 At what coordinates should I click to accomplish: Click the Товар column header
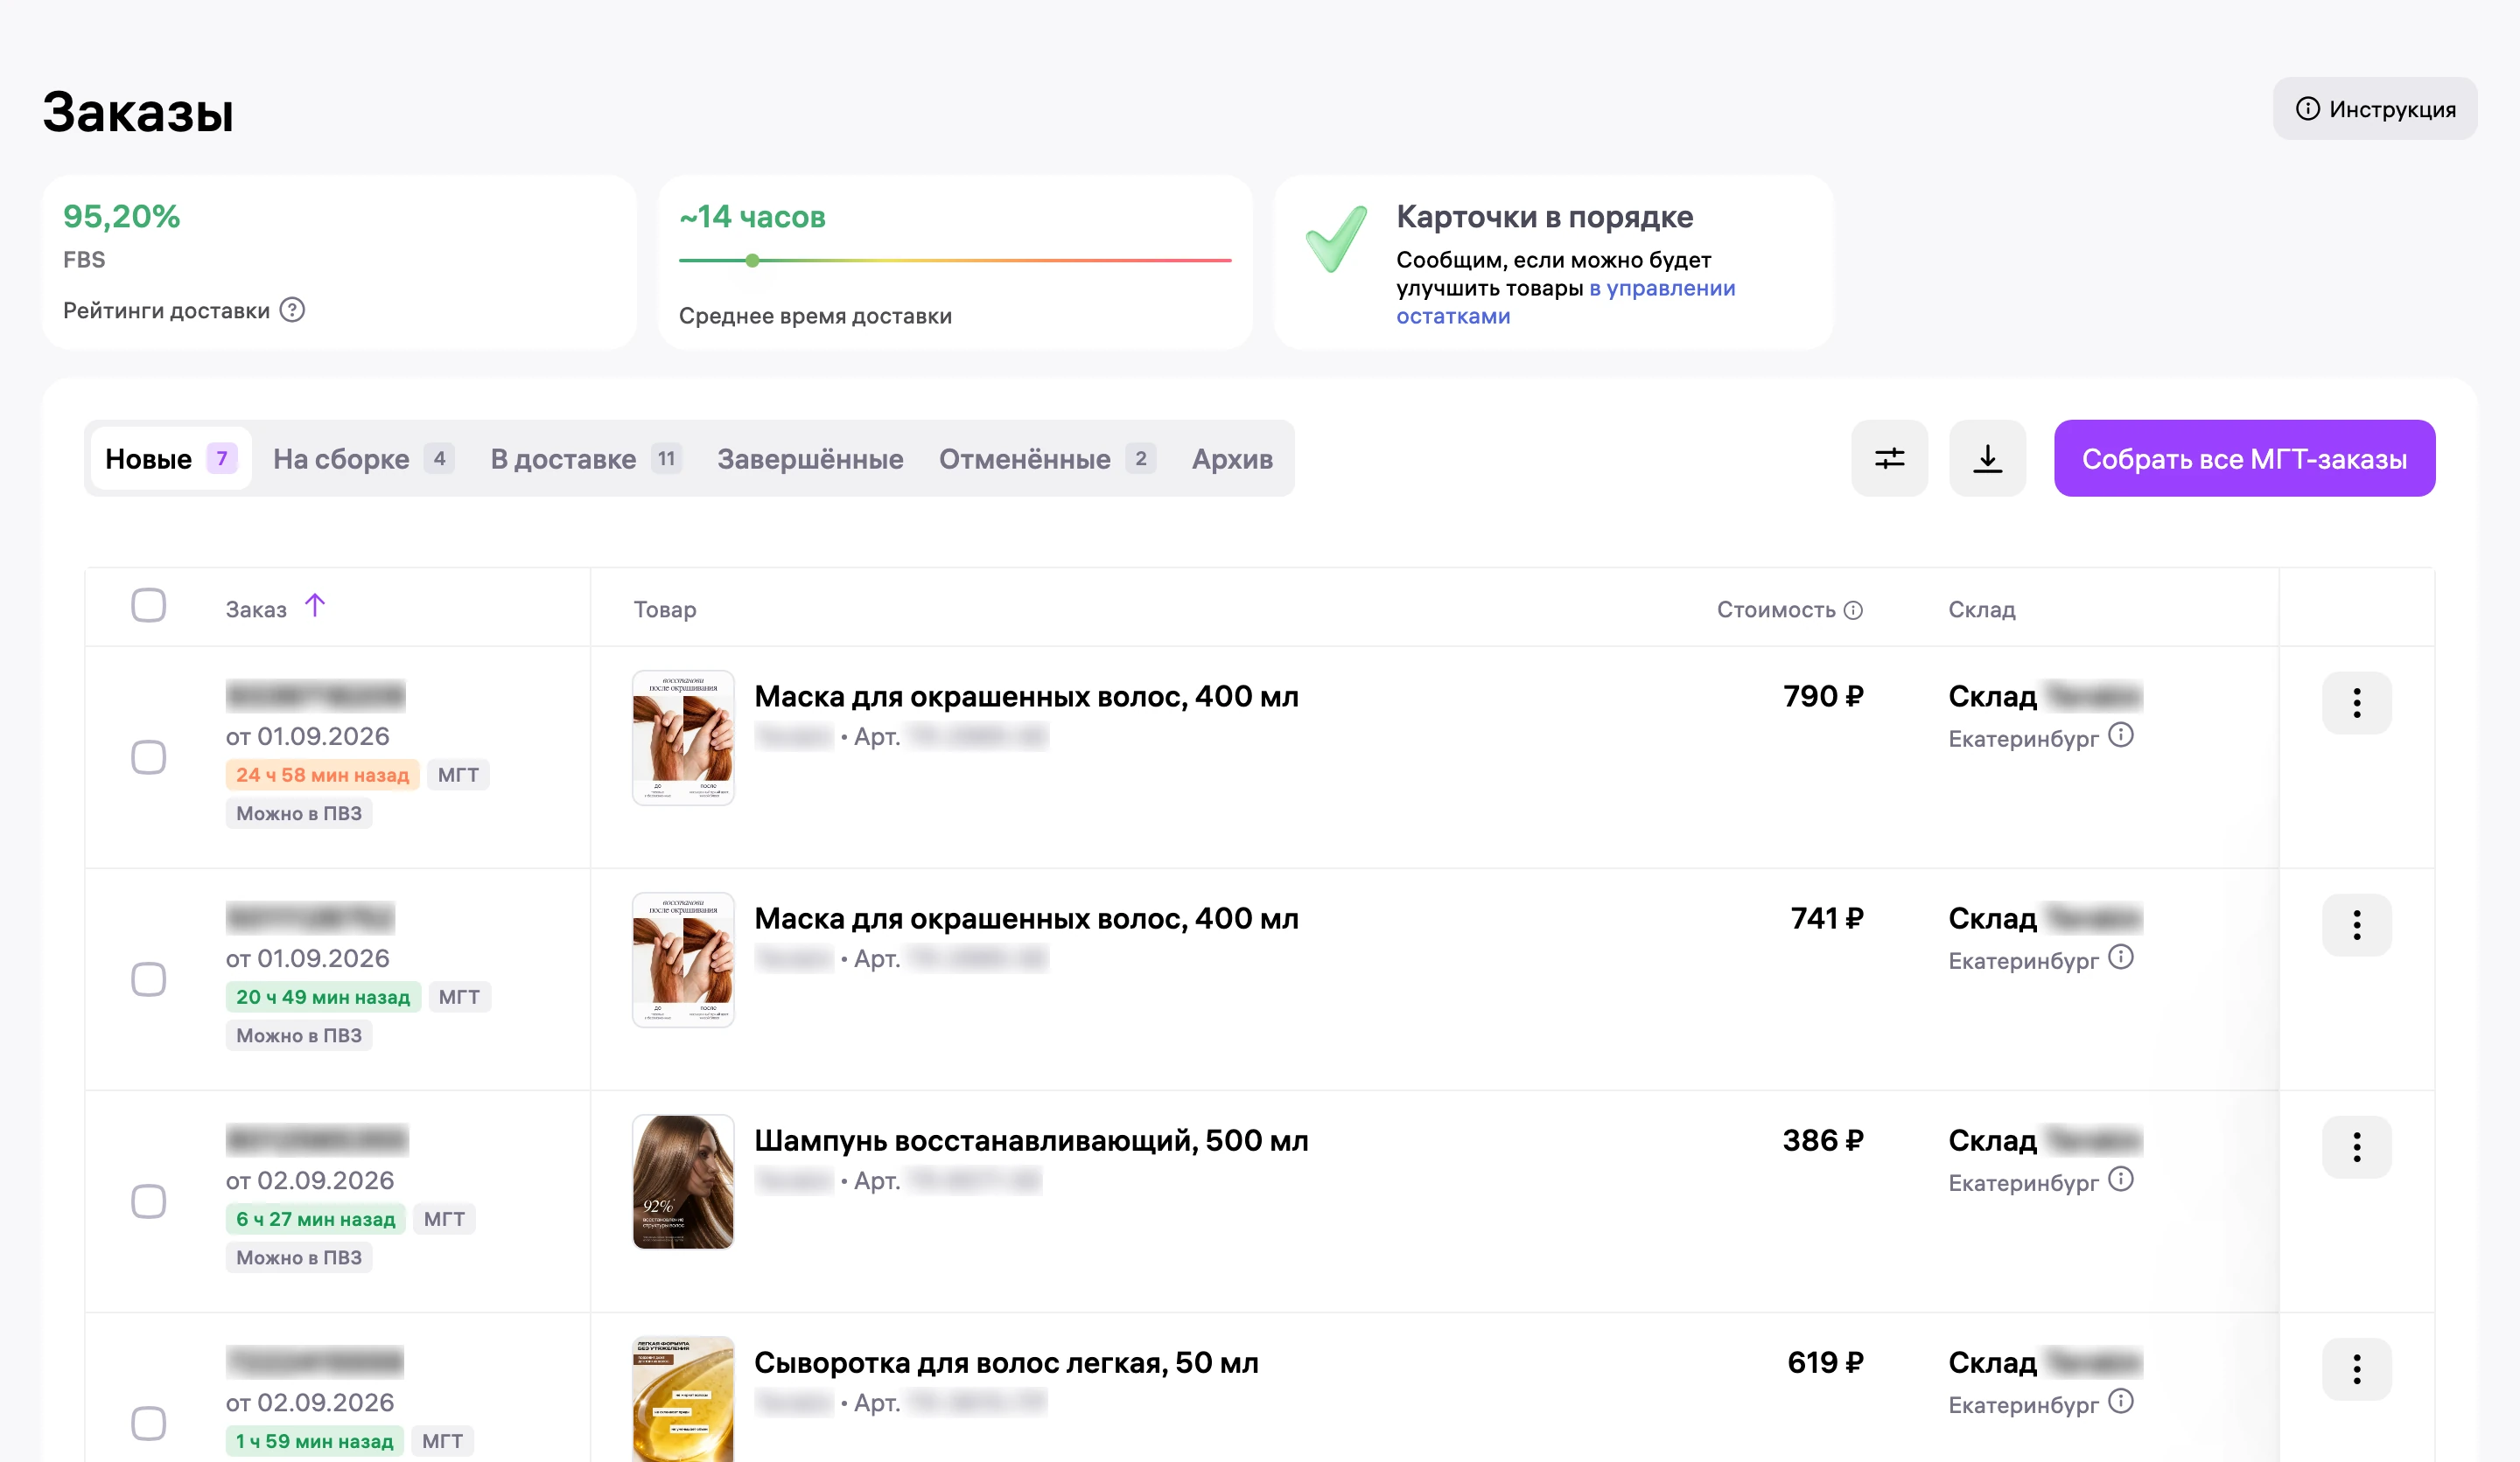[x=665, y=609]
